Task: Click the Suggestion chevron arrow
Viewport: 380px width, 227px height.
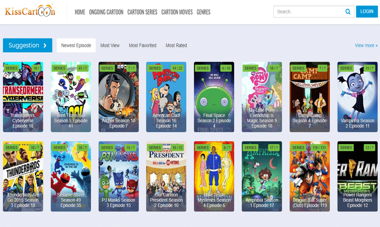Action: tap(45, 45)
